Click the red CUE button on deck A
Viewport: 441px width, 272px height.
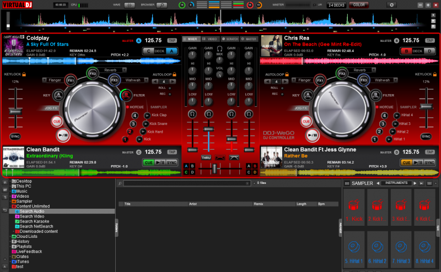(x=57, y=121)
